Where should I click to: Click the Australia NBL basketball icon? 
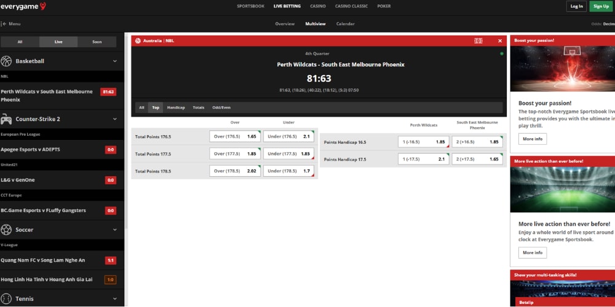pyautogui.click(x=138, y=41)
